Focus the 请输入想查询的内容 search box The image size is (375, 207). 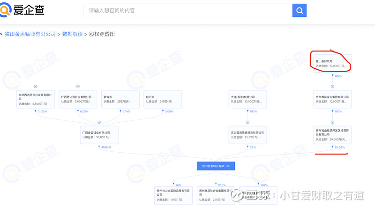click(188, 10)
